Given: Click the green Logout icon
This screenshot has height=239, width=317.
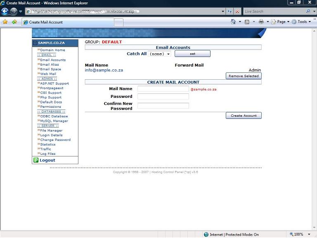Looking at the screenshot, I should click(x=36, y=160).
